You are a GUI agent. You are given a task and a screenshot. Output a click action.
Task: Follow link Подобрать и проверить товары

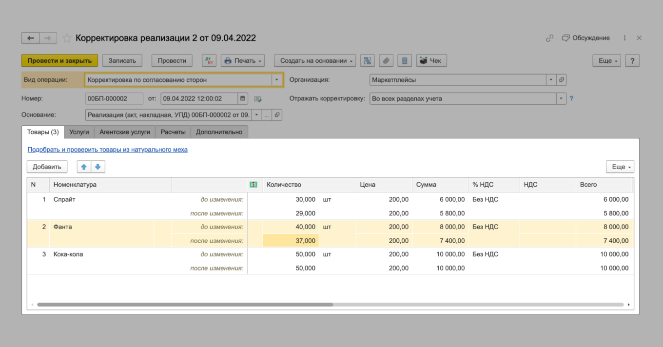point(107,150)
